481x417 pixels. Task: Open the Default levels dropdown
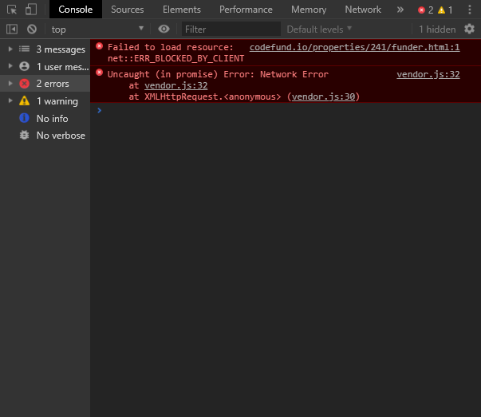(x=319, y=30)
